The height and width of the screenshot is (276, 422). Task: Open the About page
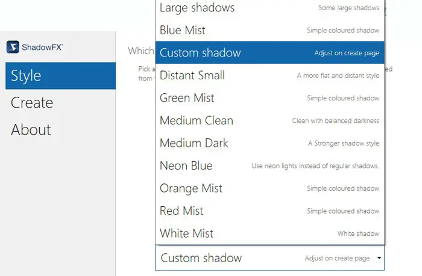[31, 130]
